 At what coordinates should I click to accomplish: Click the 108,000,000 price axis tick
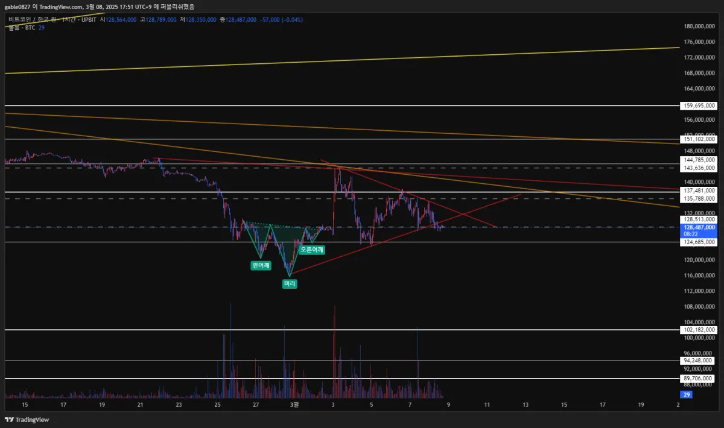click(700, 307)
